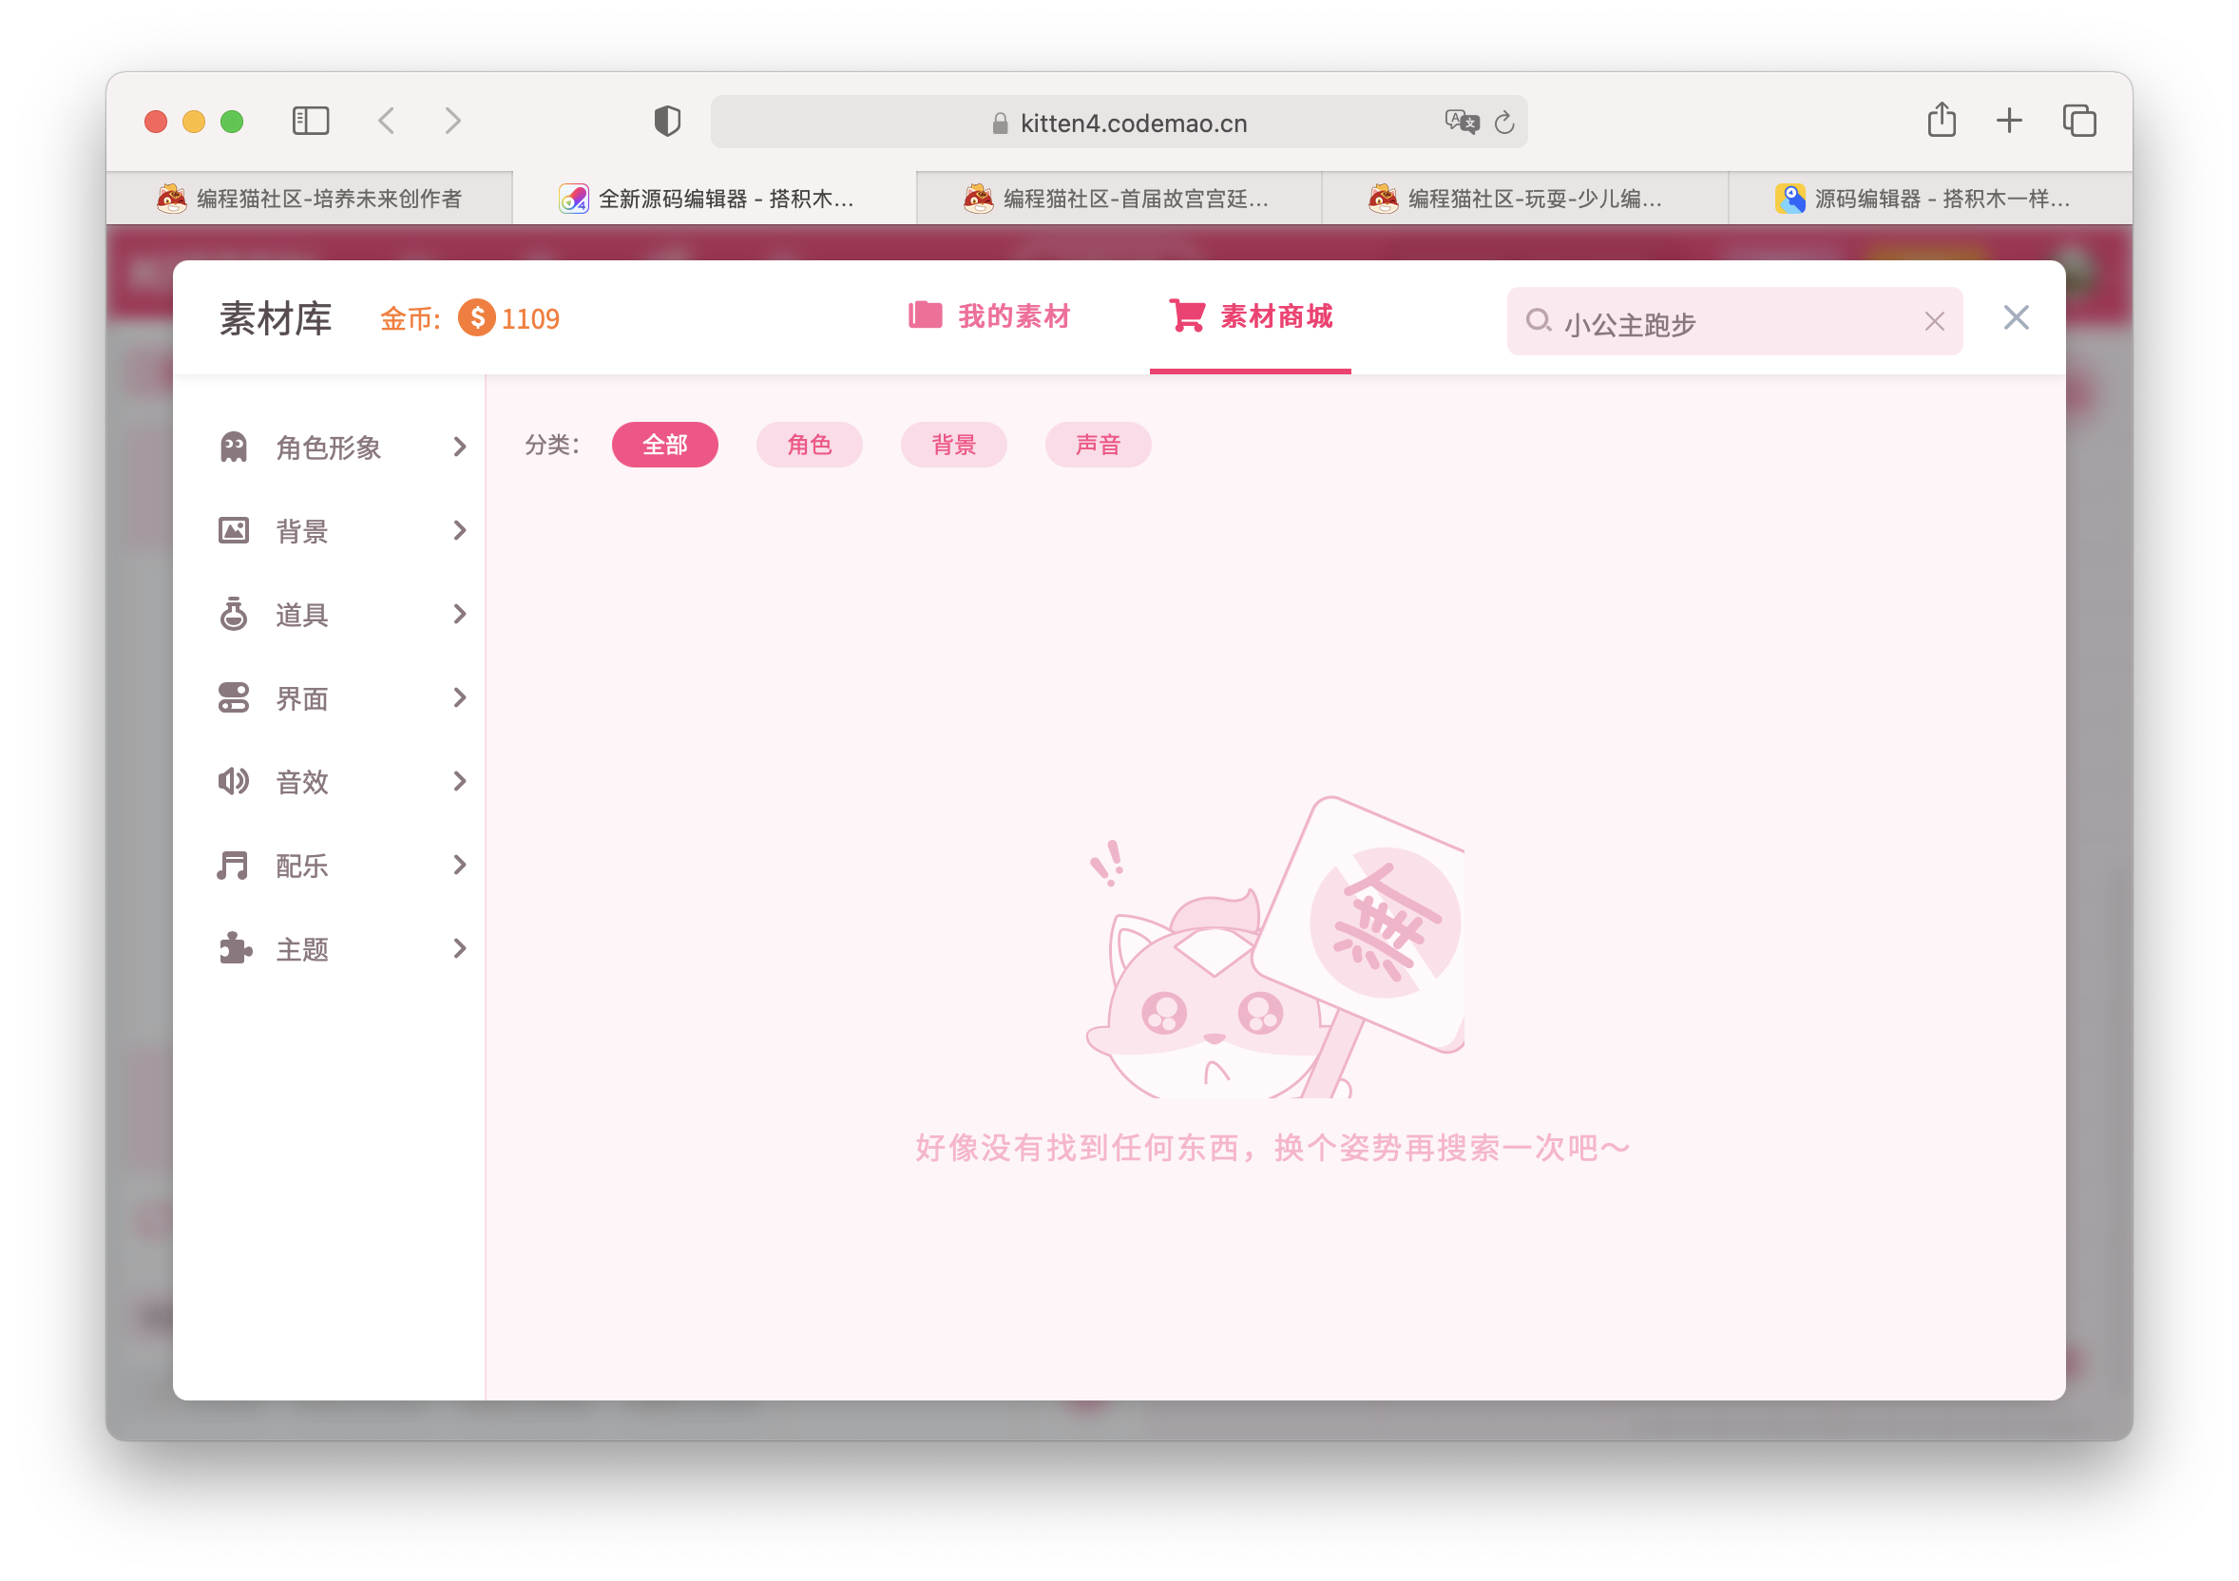Click the 角色形象 category label
Screen dimensions: 2239x1581
[x=329, y=448]
